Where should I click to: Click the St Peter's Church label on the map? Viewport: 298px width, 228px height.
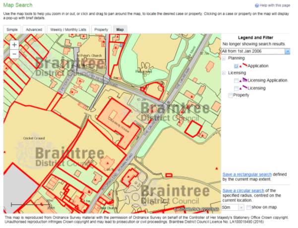tap(89, 56)
